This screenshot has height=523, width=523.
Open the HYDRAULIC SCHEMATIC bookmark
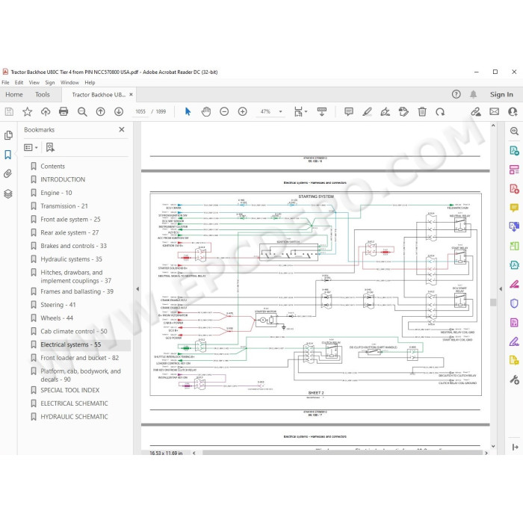click(74, 417)
